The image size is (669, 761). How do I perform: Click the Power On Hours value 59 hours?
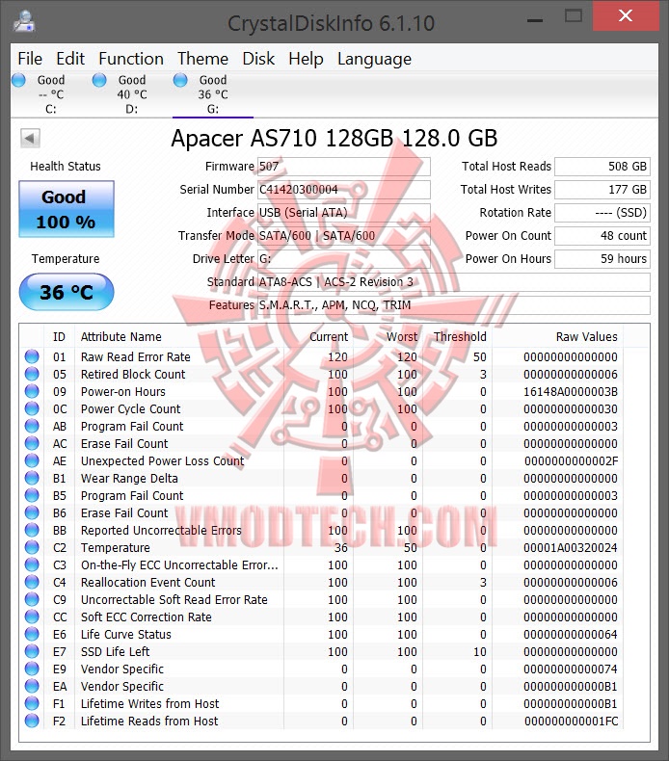pos(602,259)
